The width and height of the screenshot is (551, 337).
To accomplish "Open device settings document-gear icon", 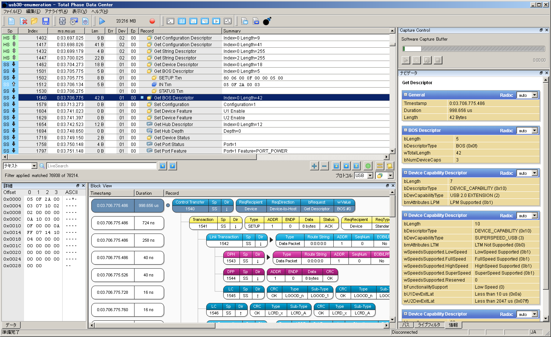I will click(85, 21).
